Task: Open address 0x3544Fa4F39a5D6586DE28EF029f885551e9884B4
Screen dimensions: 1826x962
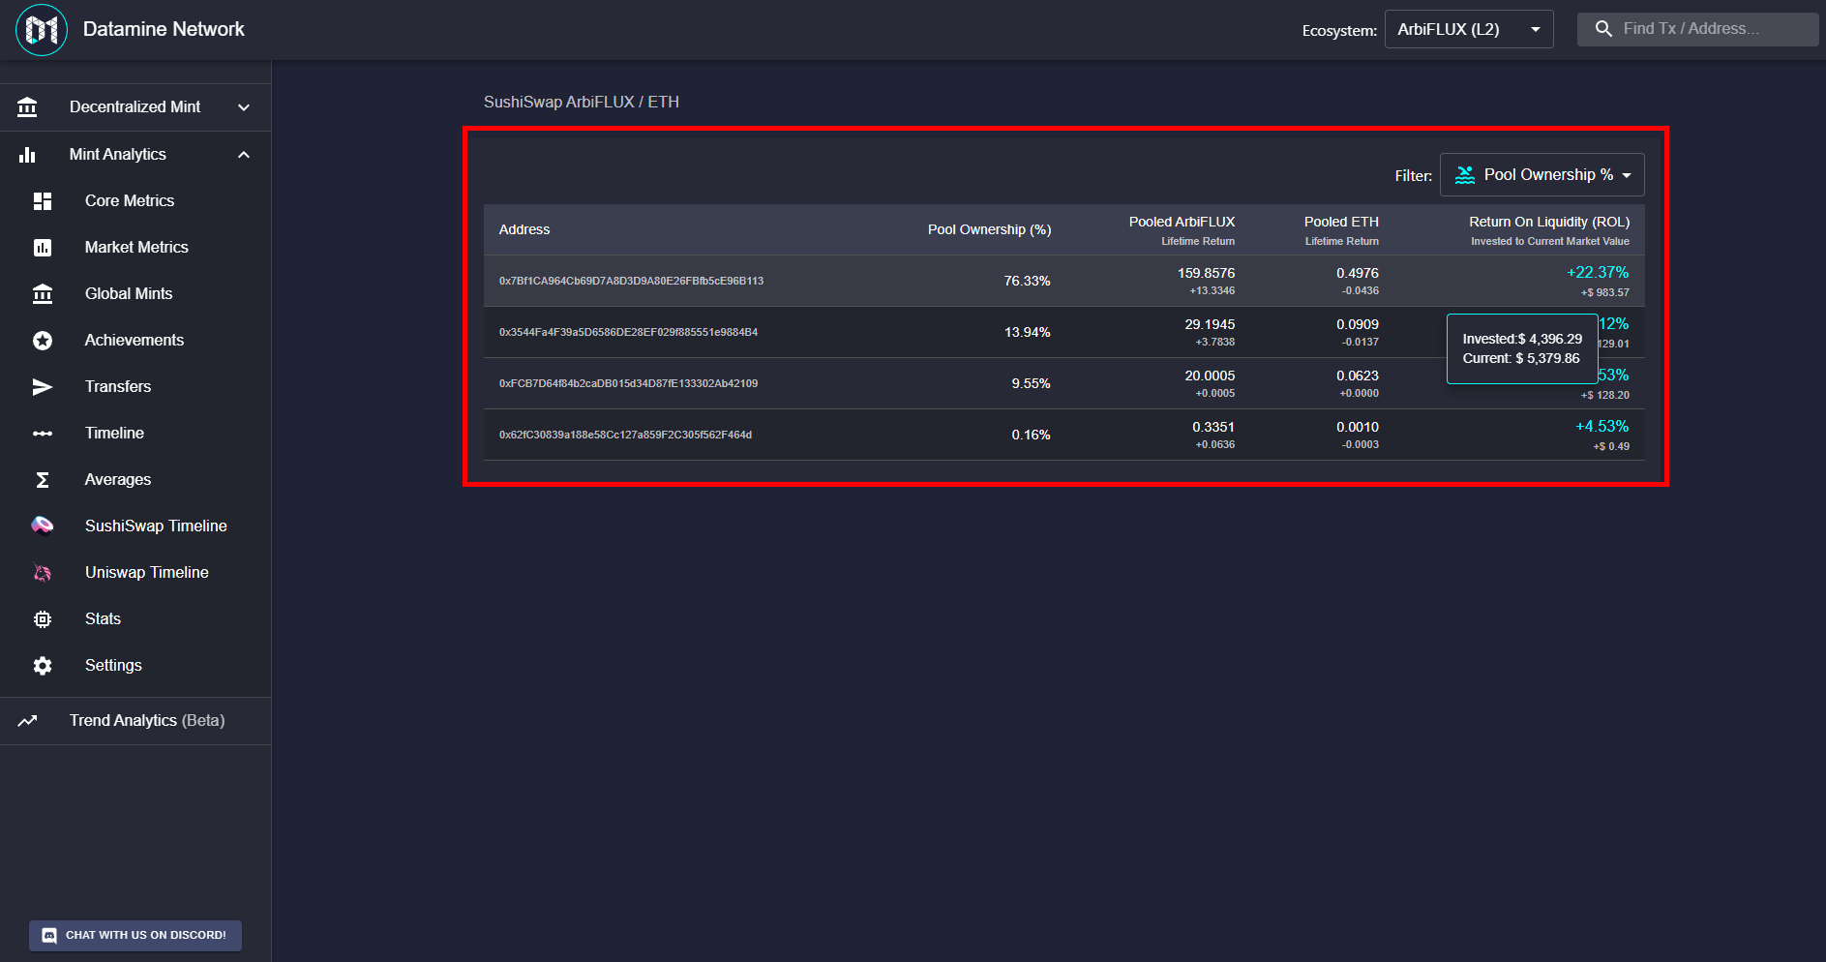Action: tap(628, 333)
